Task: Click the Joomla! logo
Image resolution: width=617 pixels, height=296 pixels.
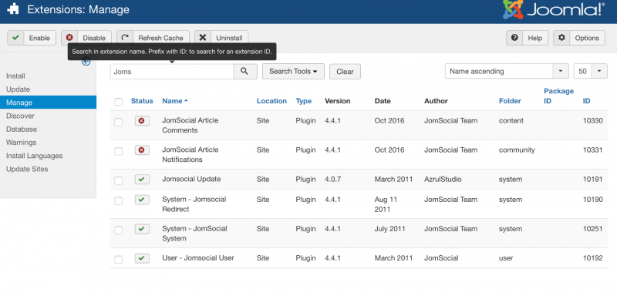Action: (553, 10)
